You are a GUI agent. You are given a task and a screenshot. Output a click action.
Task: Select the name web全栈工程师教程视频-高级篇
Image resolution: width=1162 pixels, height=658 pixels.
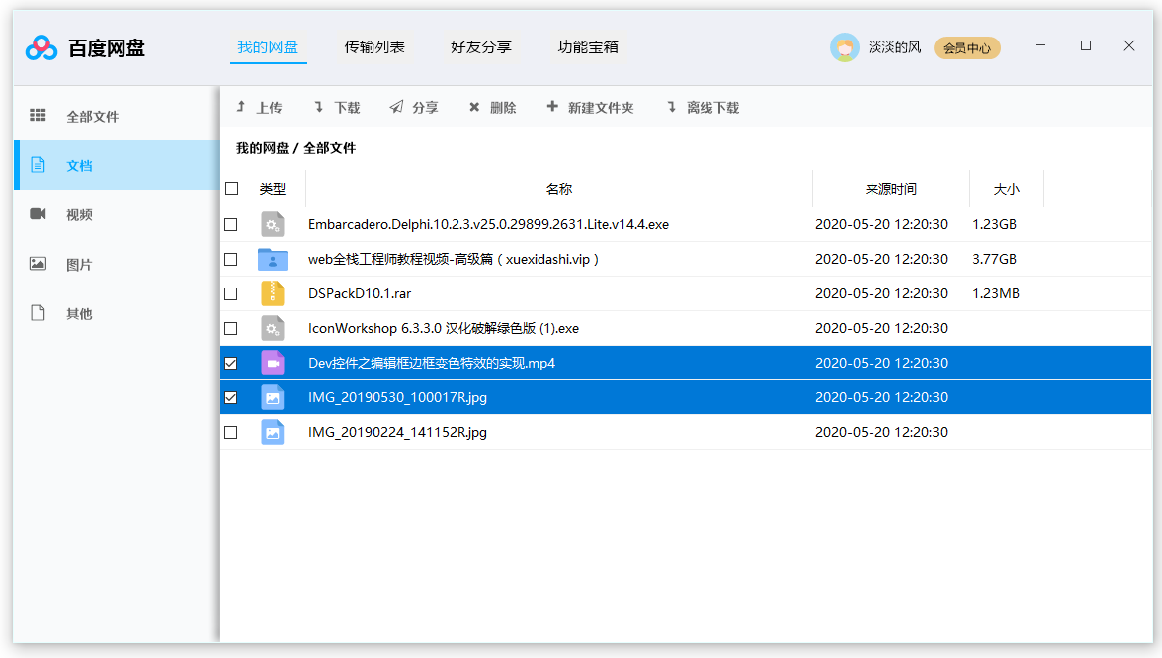tap(401, 259)
